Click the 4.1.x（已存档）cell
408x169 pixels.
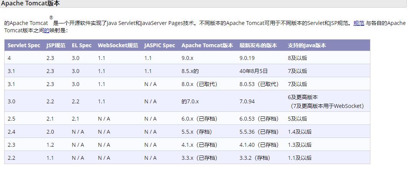199,145
